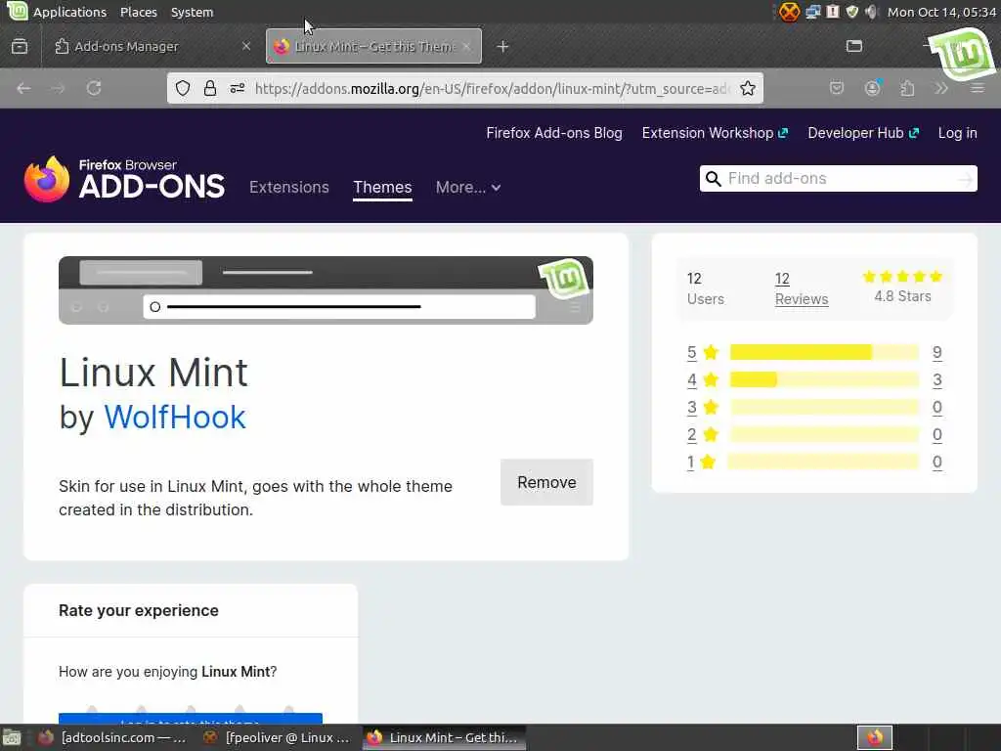View site security padlock info
This screenshot has width=1001, height=751.
(209, 88)
